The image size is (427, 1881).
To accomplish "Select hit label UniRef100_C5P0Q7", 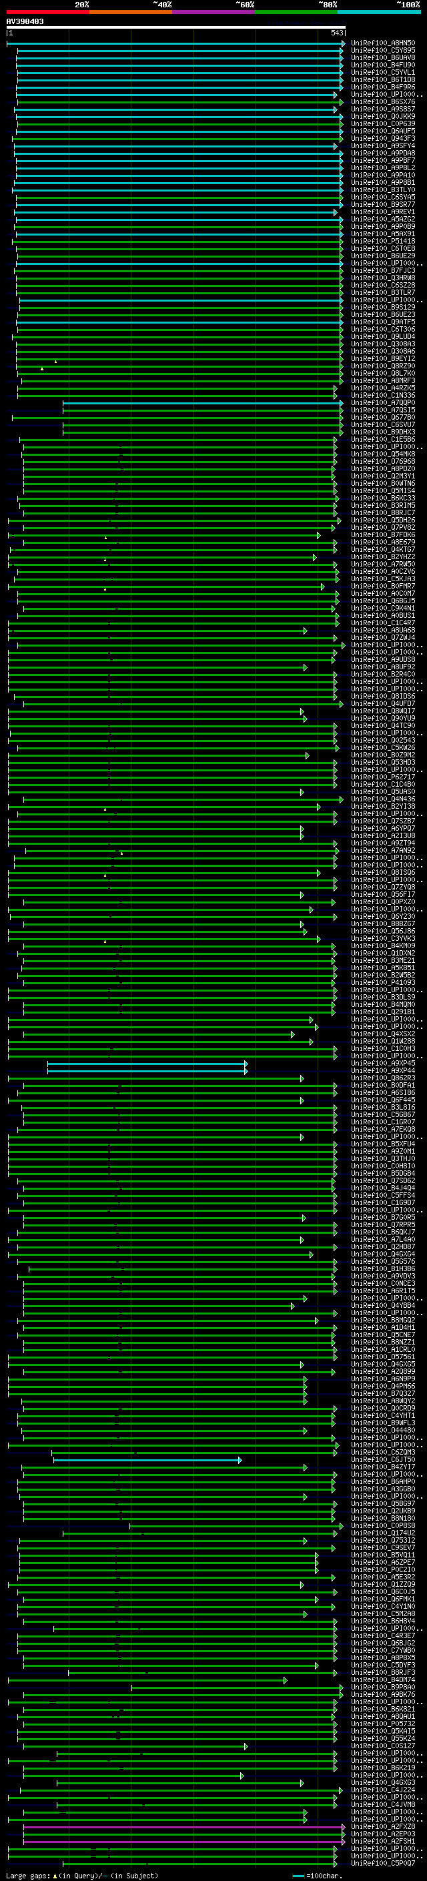I will tap(383, 1864).
